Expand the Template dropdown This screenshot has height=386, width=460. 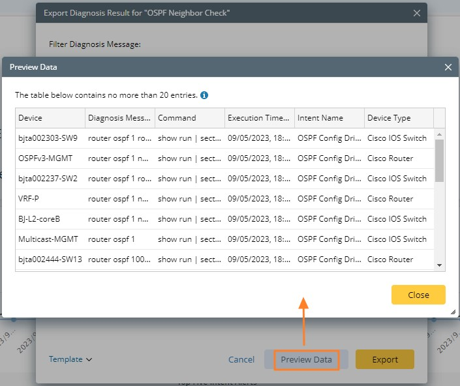70,359
